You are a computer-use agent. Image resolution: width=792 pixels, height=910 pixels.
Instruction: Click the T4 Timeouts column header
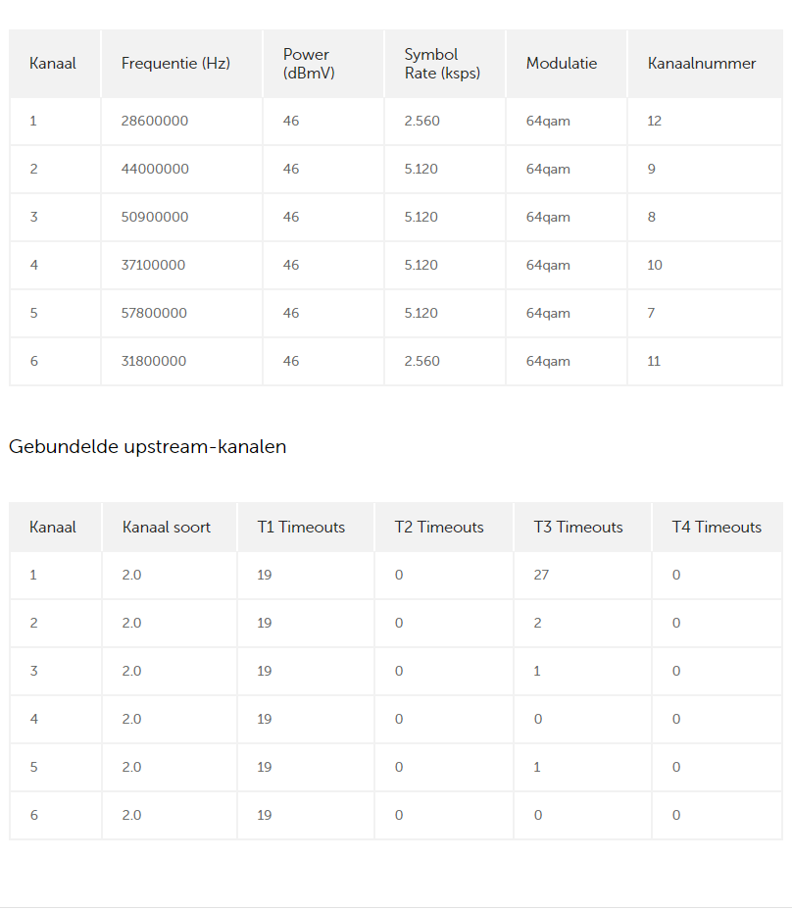point(717,528)
